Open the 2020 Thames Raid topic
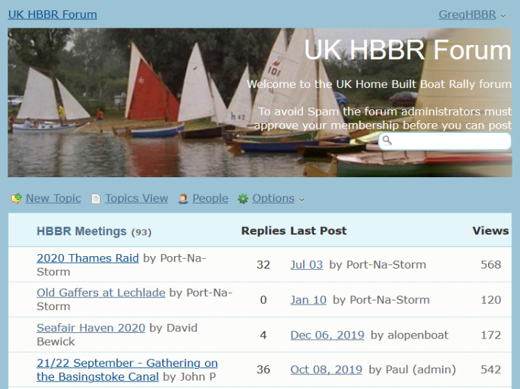Viewport: 520px width, 389px height. tap(87, 258)
